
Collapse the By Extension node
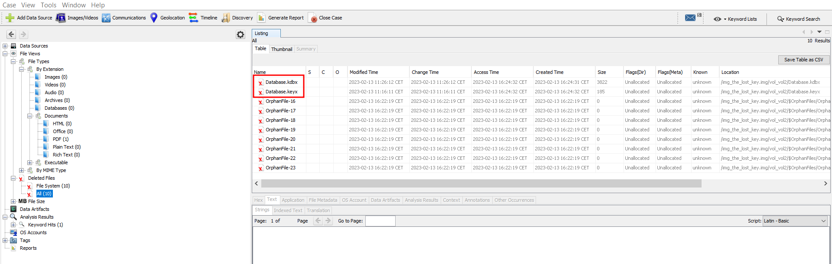[22, 69]
